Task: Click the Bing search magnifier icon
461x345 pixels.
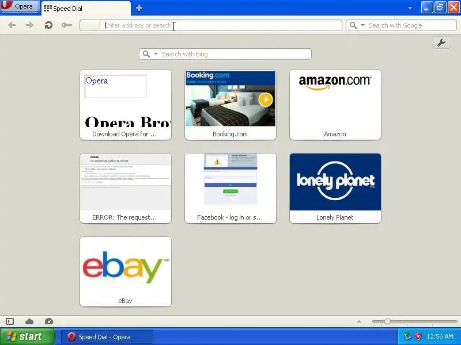Action: pyautogui.click(x=146, y=54)
